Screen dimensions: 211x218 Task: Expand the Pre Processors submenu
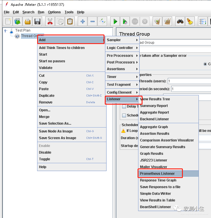122,55
